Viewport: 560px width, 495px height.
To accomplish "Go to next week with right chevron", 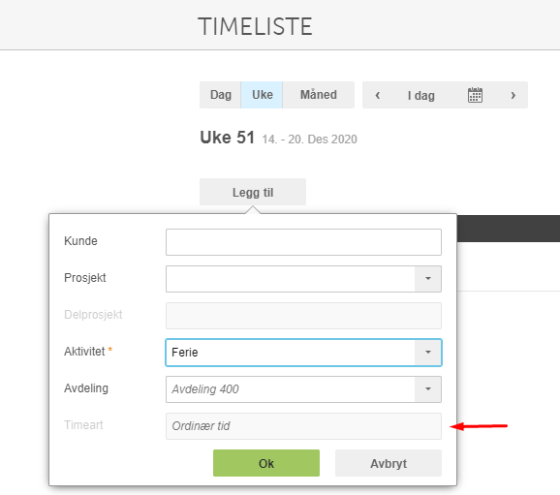I will tap(513, 95).
